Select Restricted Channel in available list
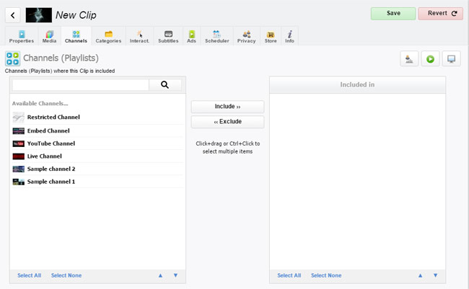 point(53,117)
